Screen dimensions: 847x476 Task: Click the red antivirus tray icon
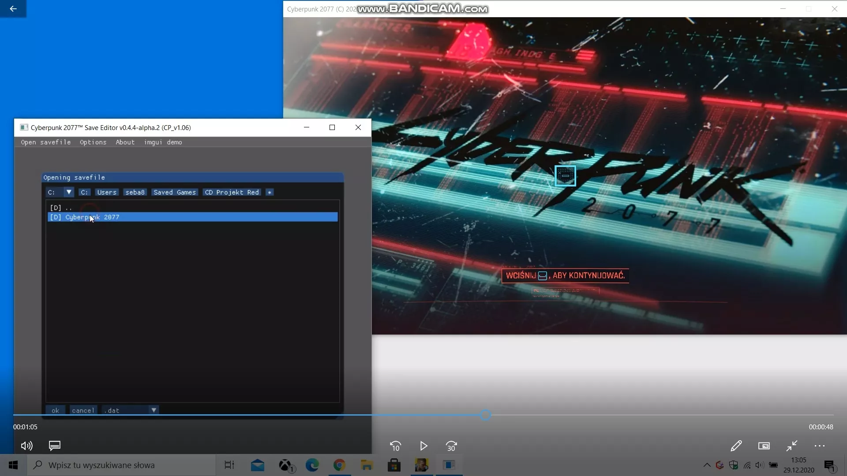pyautogui.click(x=720, y=465)
